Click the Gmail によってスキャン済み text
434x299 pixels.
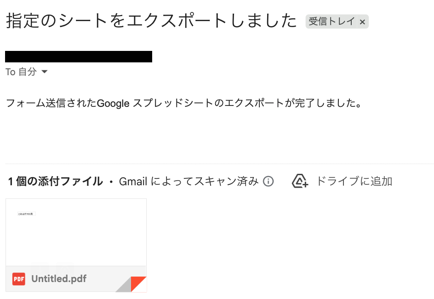pyautogui.click(x=189, y=182)
